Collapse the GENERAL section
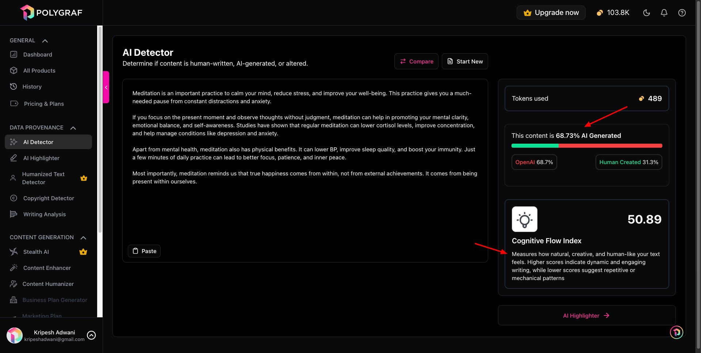This screenshot has width=701, height=353. (x=45, y=41)
